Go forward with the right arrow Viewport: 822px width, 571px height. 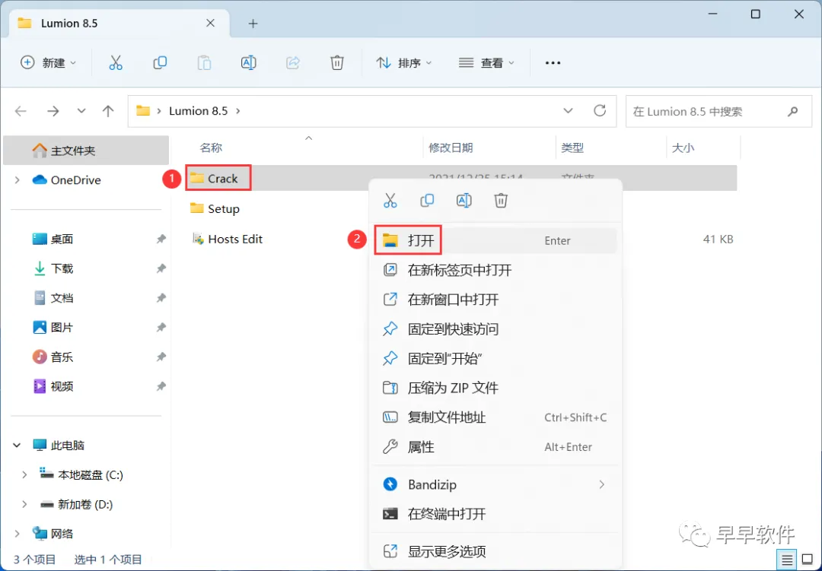point(53,111)
